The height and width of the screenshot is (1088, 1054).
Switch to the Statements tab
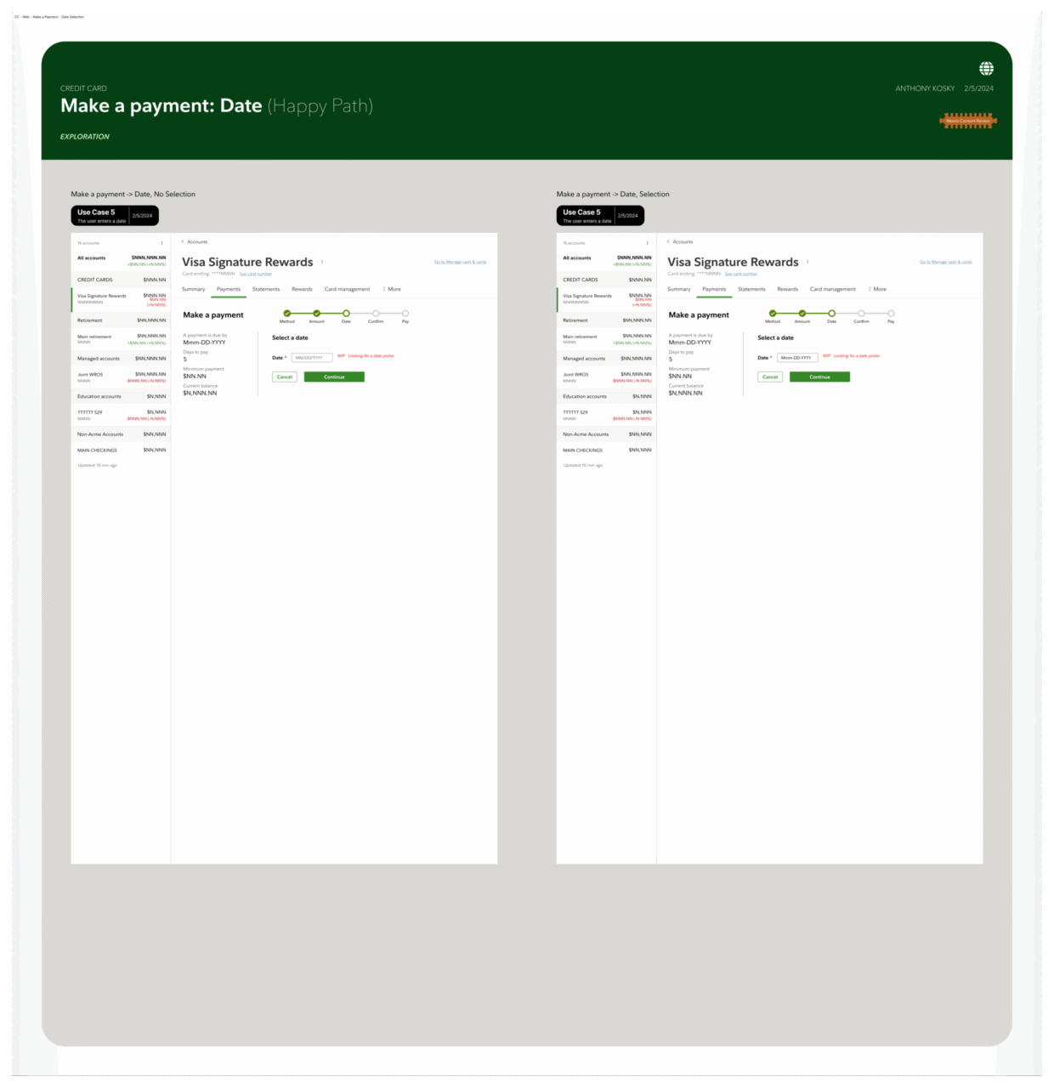(266, 289)
